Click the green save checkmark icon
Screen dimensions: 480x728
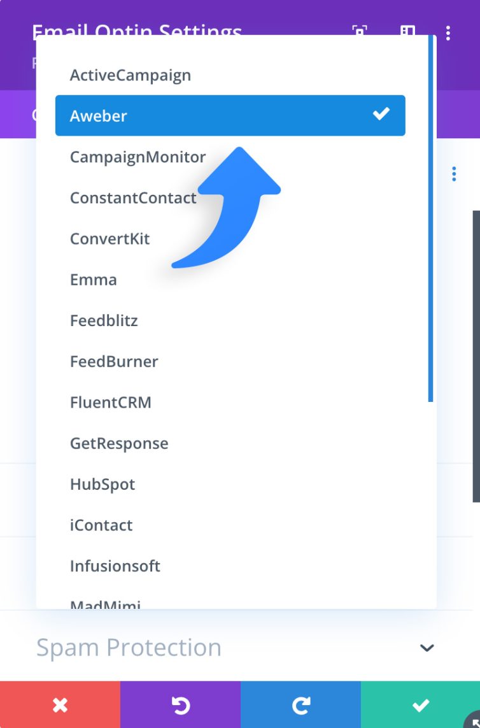pos(420,704)
